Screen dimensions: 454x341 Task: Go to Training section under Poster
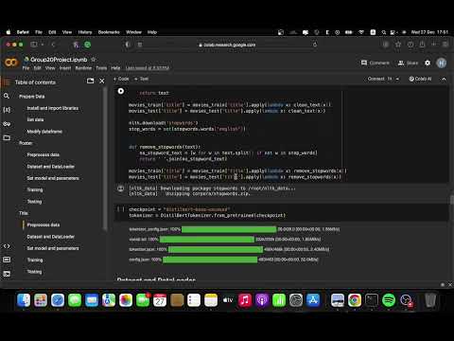pyautogui.click(x=35, y=189)
